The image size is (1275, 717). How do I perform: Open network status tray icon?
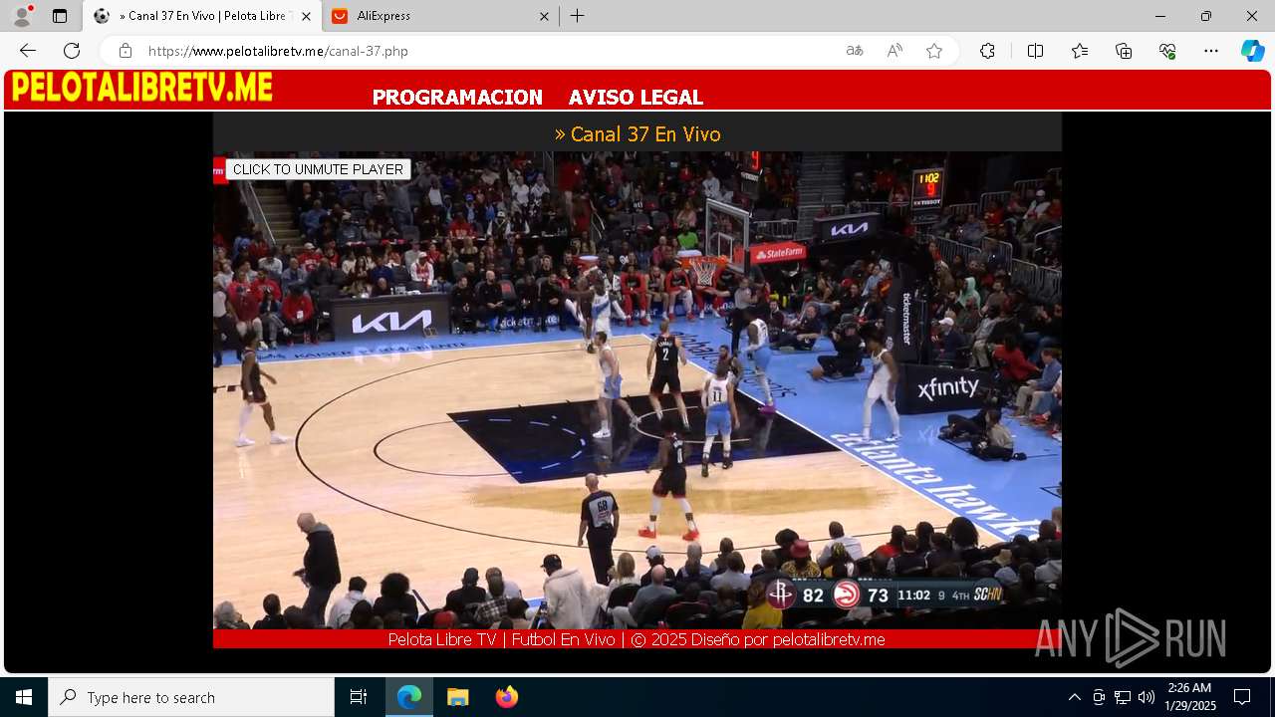click(x=1123, y=697)
